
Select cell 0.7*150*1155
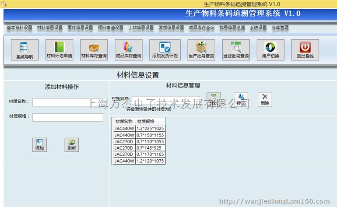pyautogui.click(x=151, y=135)
